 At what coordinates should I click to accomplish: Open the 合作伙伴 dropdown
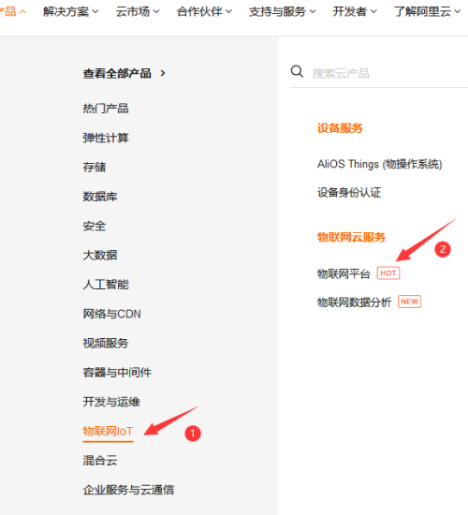pyautogui.click(x=204, y=11)
